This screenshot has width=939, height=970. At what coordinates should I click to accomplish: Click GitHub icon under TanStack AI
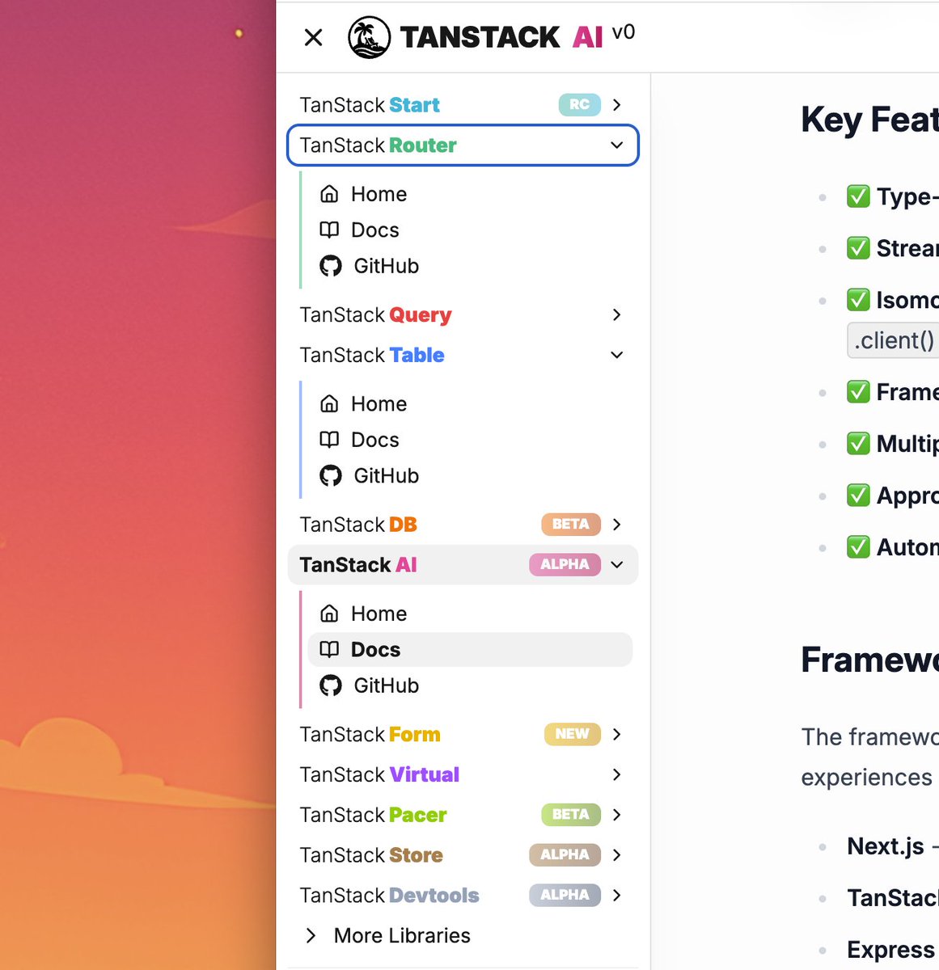pos(330,685)
